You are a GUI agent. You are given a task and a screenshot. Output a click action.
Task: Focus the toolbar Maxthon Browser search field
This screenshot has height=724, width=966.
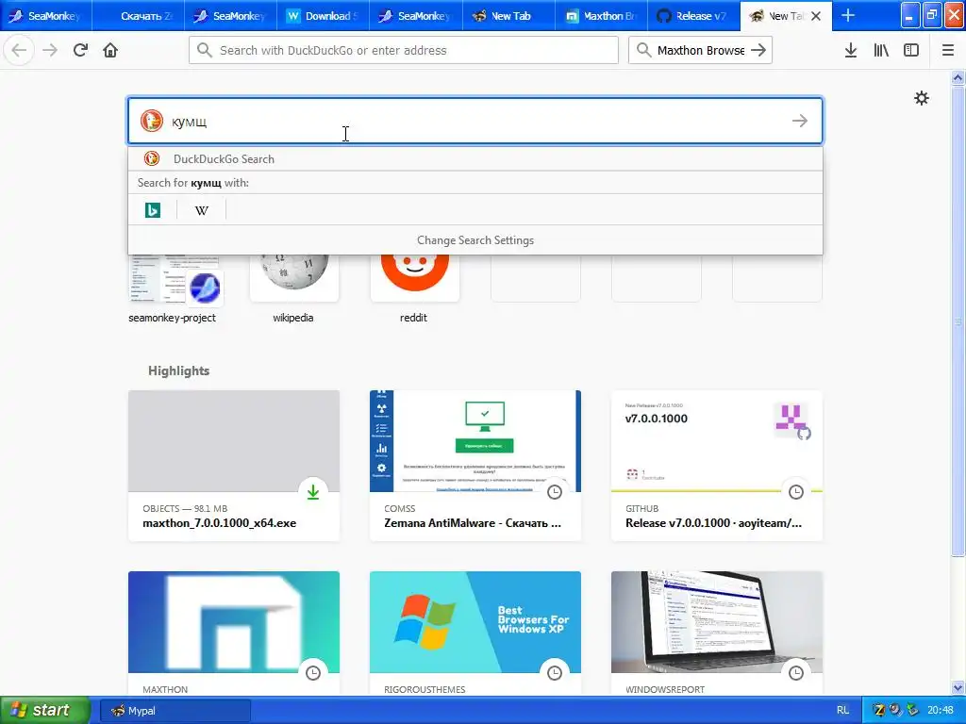[x=700, y=51]
